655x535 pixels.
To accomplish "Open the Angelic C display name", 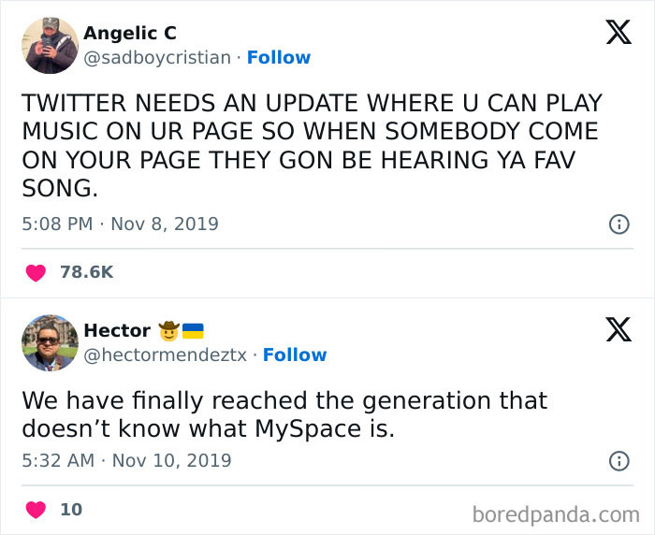I will 130,33.
